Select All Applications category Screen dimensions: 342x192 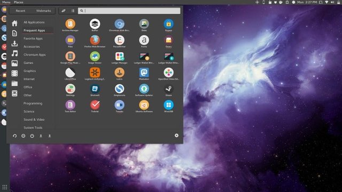pyautogui.click(x=34, y=22)
